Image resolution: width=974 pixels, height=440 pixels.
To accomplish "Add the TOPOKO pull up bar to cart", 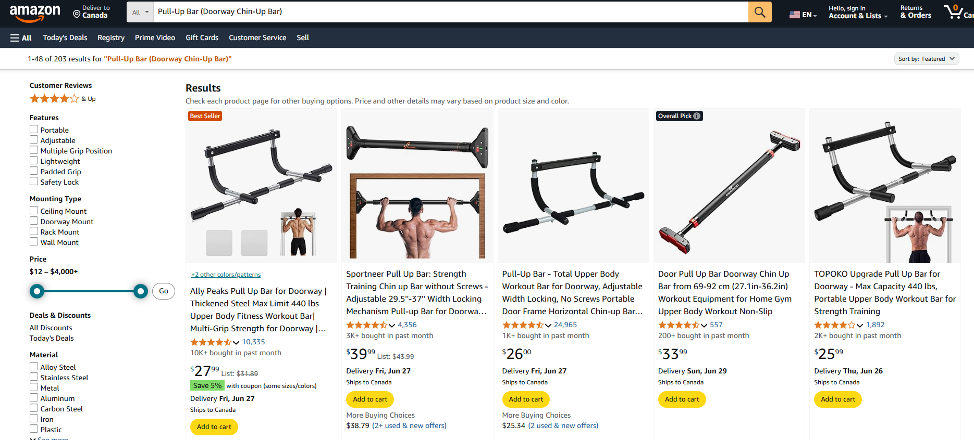I will [x=837, y=399].
